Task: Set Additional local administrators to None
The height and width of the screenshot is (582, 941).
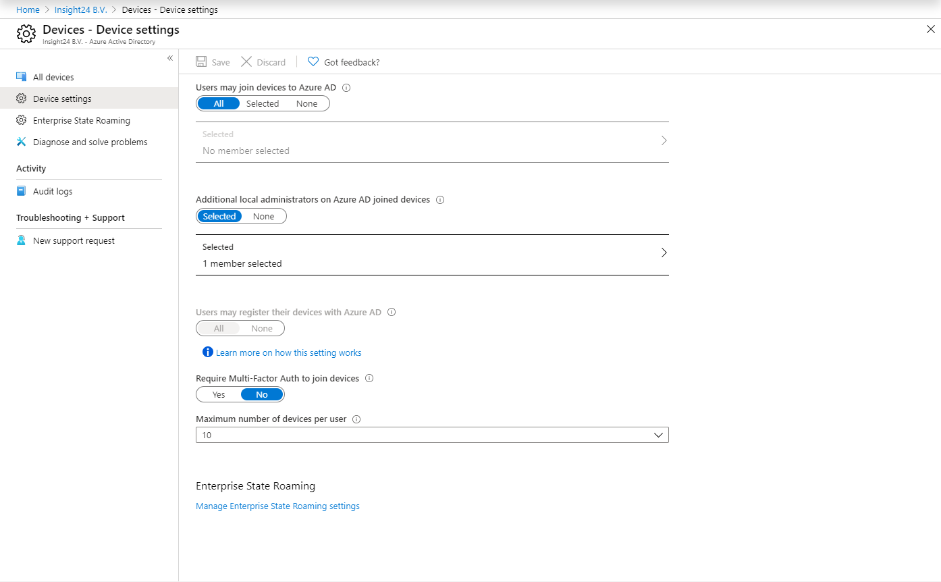Action: tap(264, 216)
